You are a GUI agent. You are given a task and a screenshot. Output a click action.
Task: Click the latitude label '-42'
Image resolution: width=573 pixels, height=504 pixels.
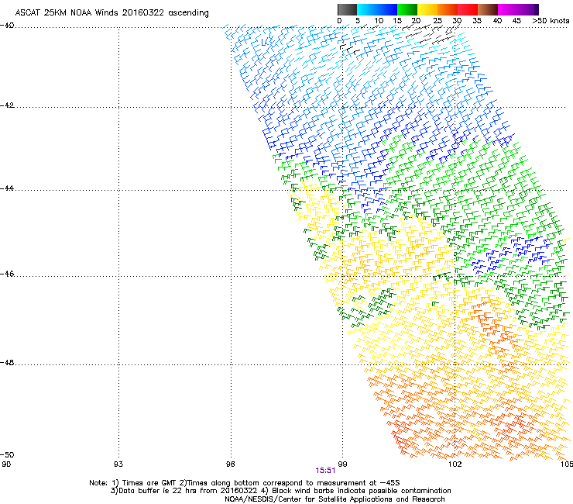click(7, 105)
